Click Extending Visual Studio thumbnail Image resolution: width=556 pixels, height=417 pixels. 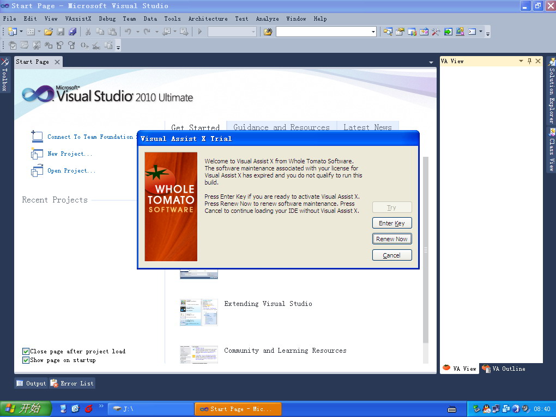tap(198, 312)
